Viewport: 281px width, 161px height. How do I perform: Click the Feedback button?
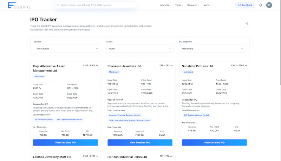245,5
